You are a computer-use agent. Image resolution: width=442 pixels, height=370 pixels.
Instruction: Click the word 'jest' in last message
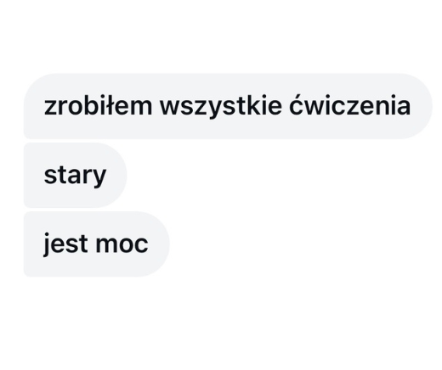pyautogui.click(x=65, y=245)
